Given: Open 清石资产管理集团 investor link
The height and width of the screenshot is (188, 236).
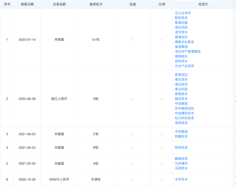Looking at the screenshot, I should 187,51.
